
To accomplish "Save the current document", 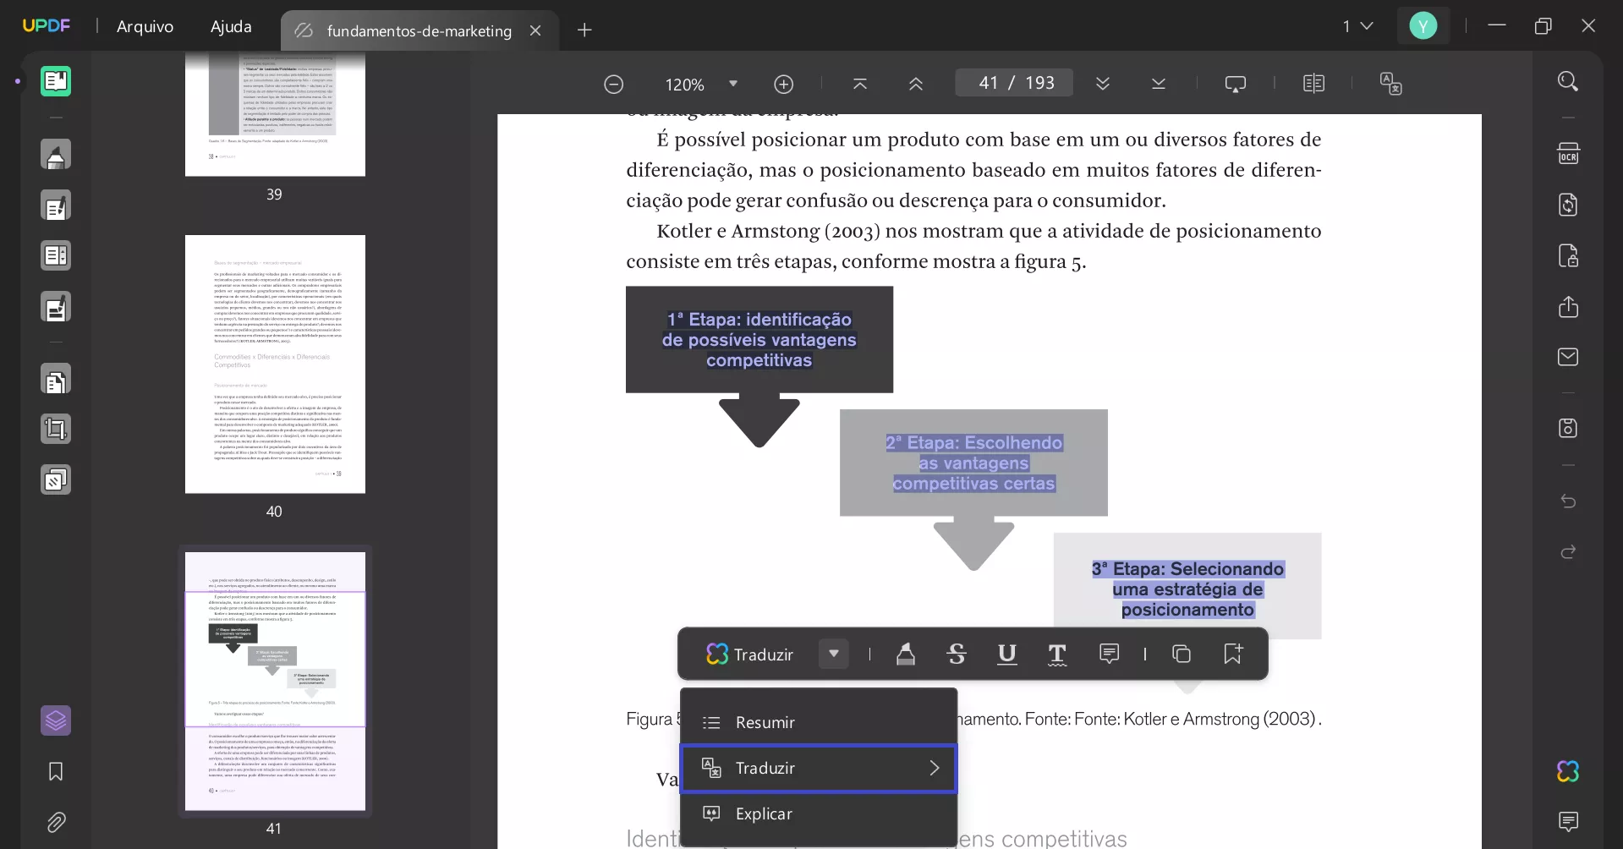I will pos(1569,429).
